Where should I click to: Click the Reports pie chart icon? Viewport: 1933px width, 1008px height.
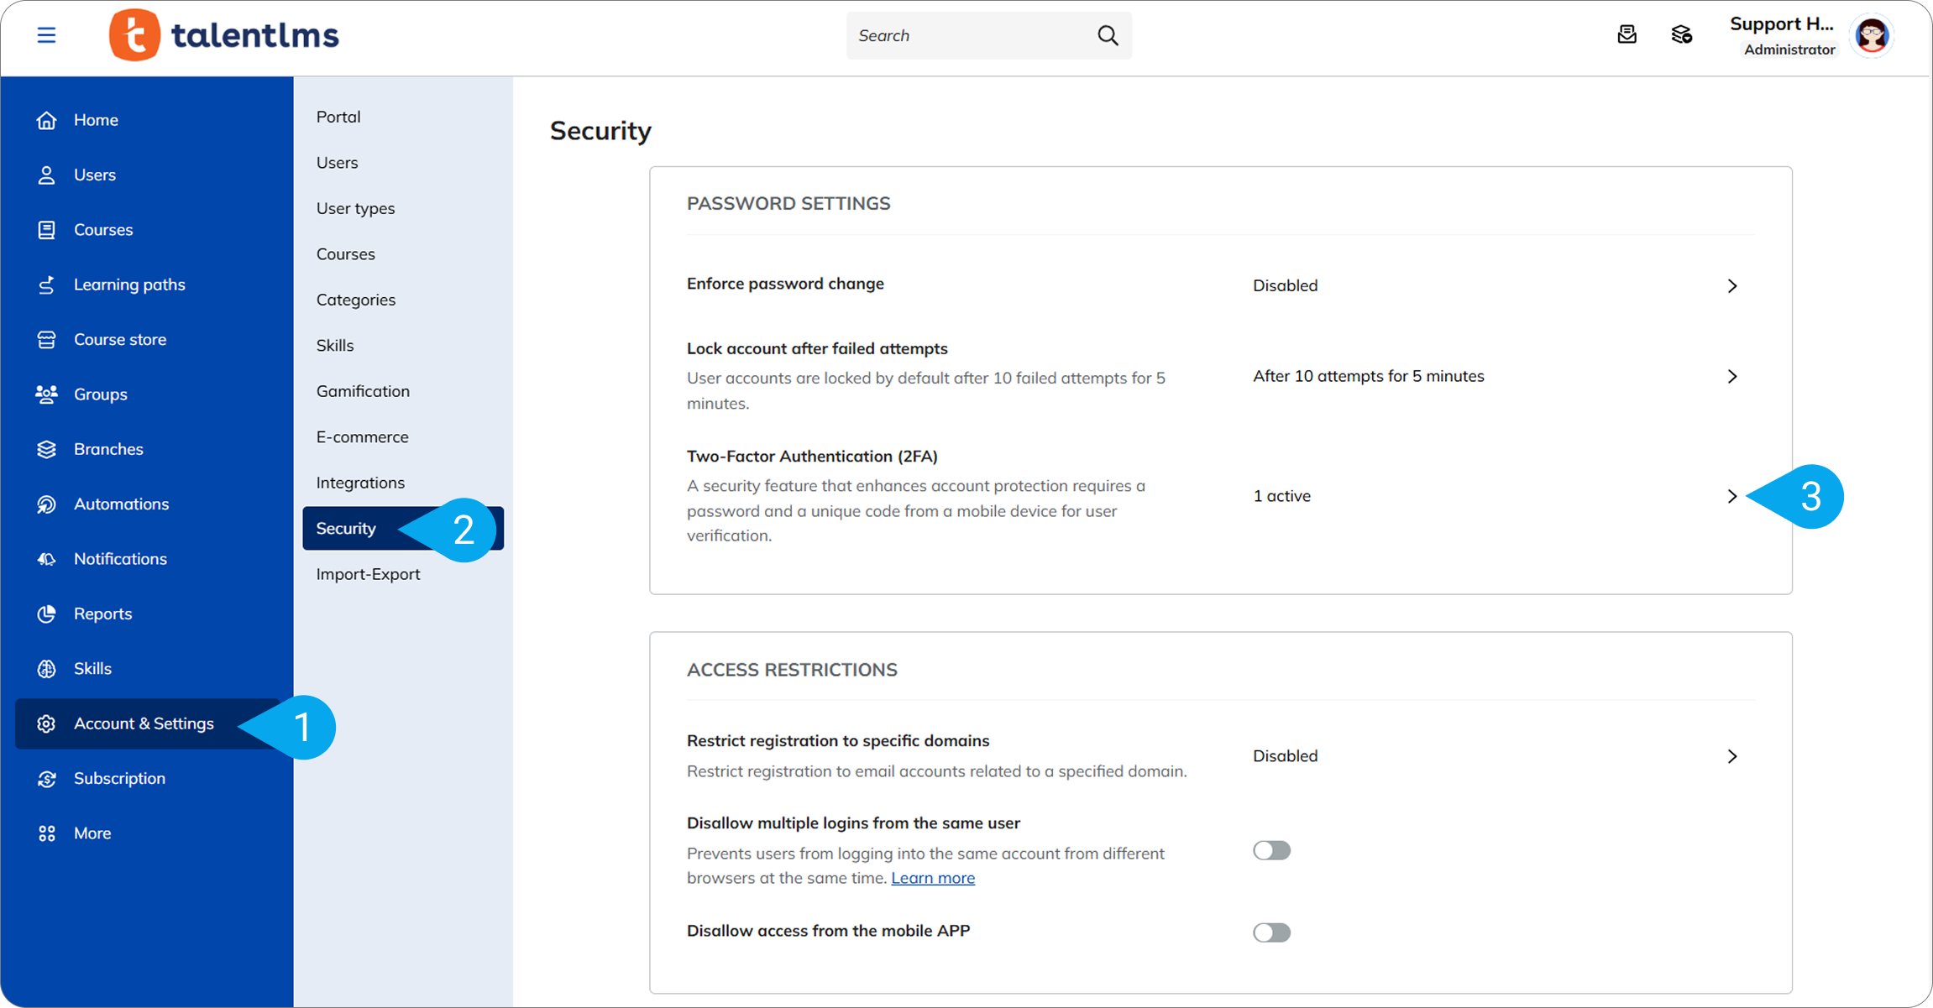pos(46,614)
